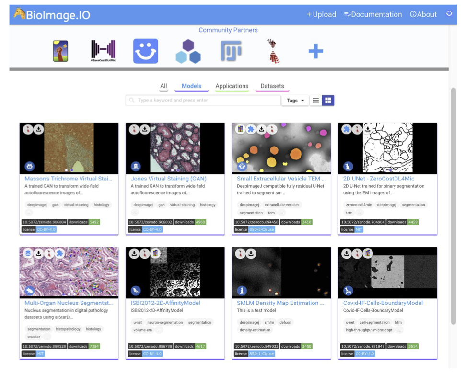This screenshot has width=465, height=372.
Task: Click download icon on Masson's Trichrome card
Action: [39, 129]
